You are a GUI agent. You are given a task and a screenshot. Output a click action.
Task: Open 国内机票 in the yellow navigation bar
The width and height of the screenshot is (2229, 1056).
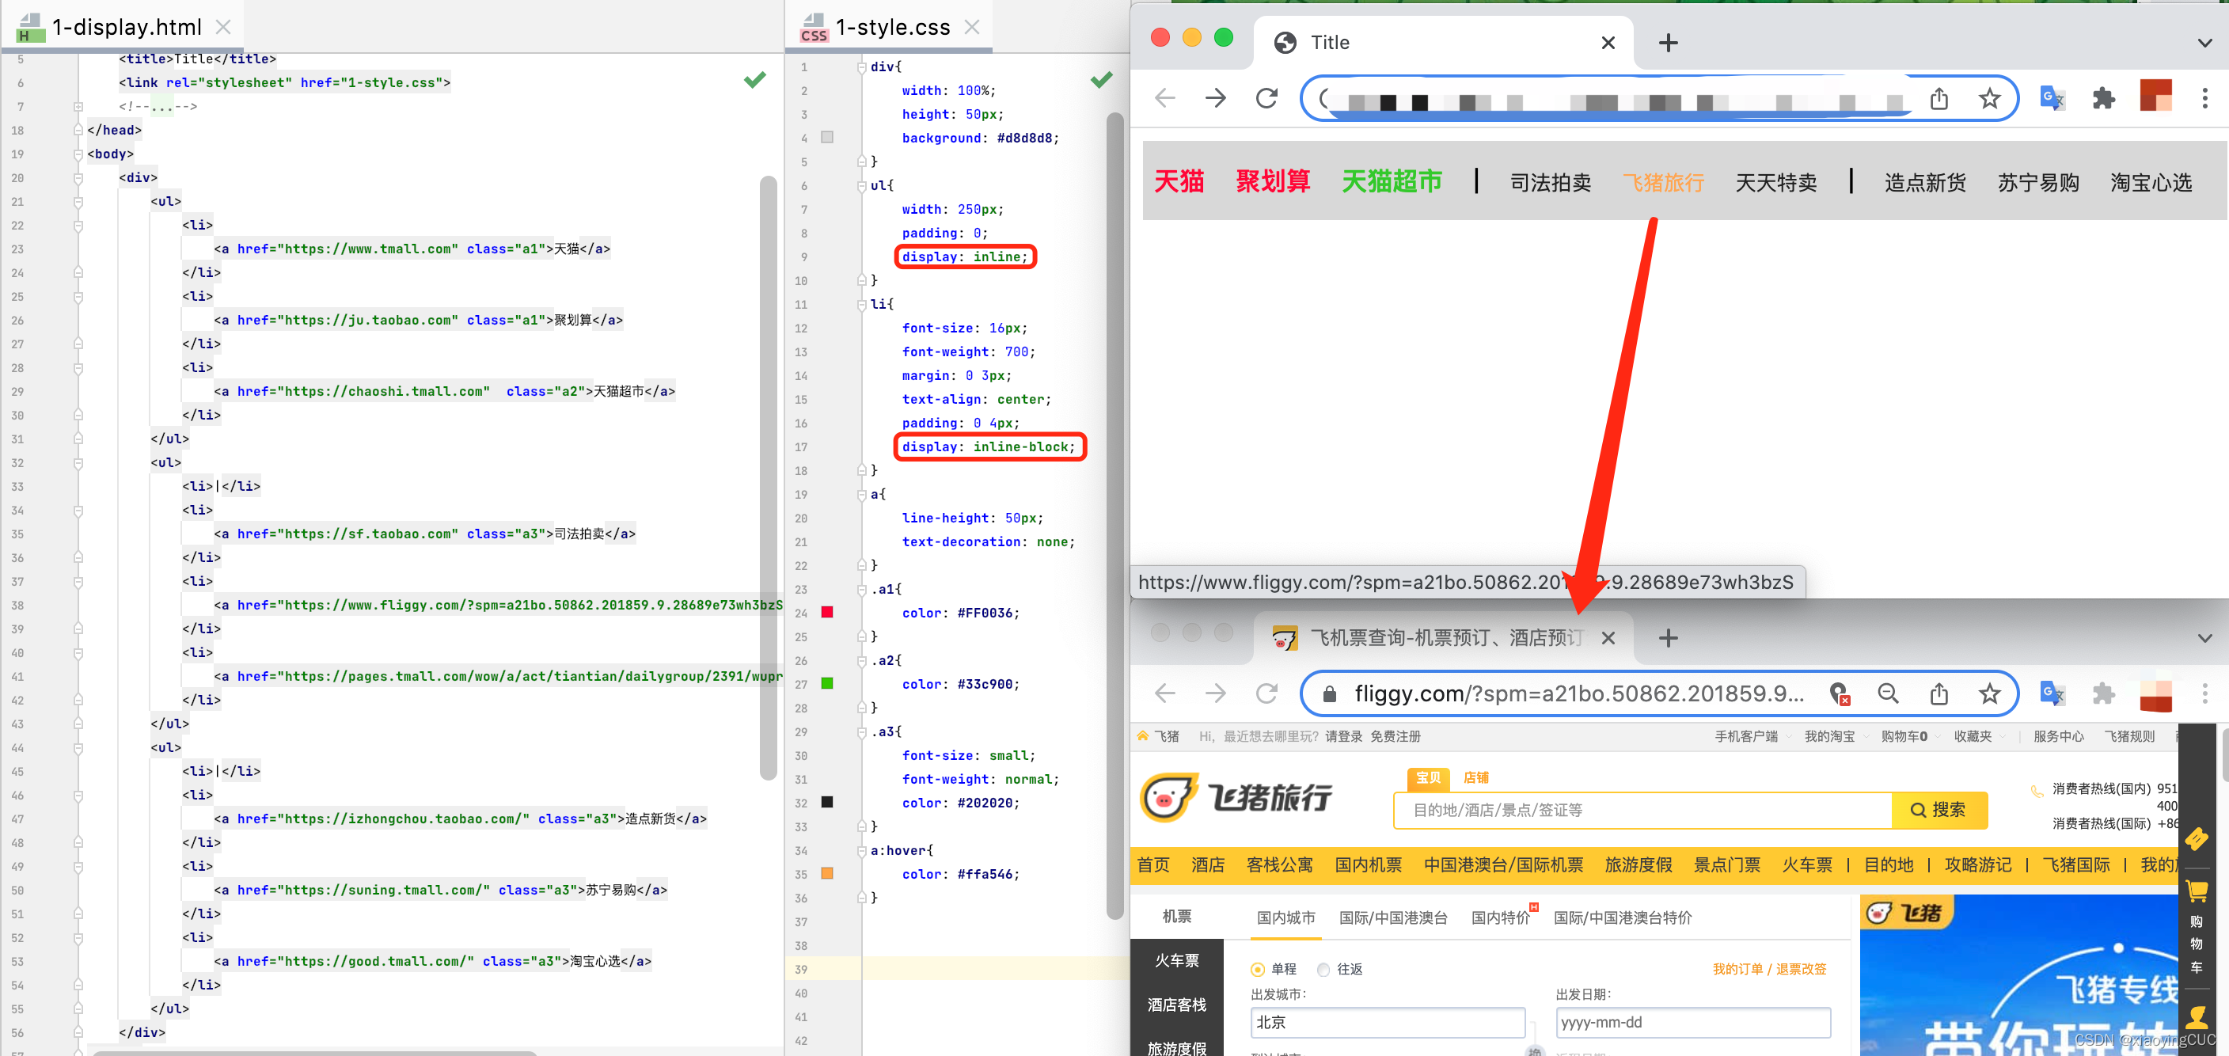coord(1367,864)
